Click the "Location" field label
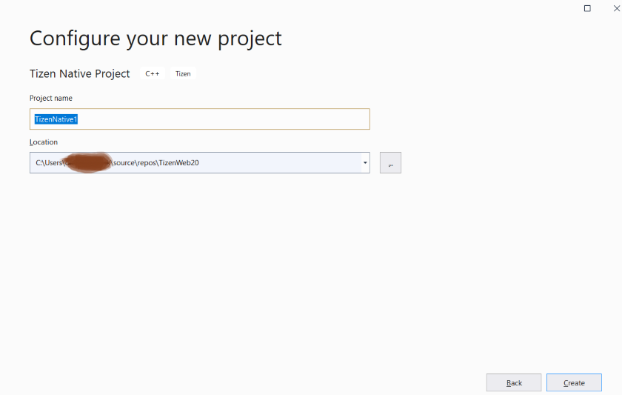622x395 pixels. pos(44,142)
